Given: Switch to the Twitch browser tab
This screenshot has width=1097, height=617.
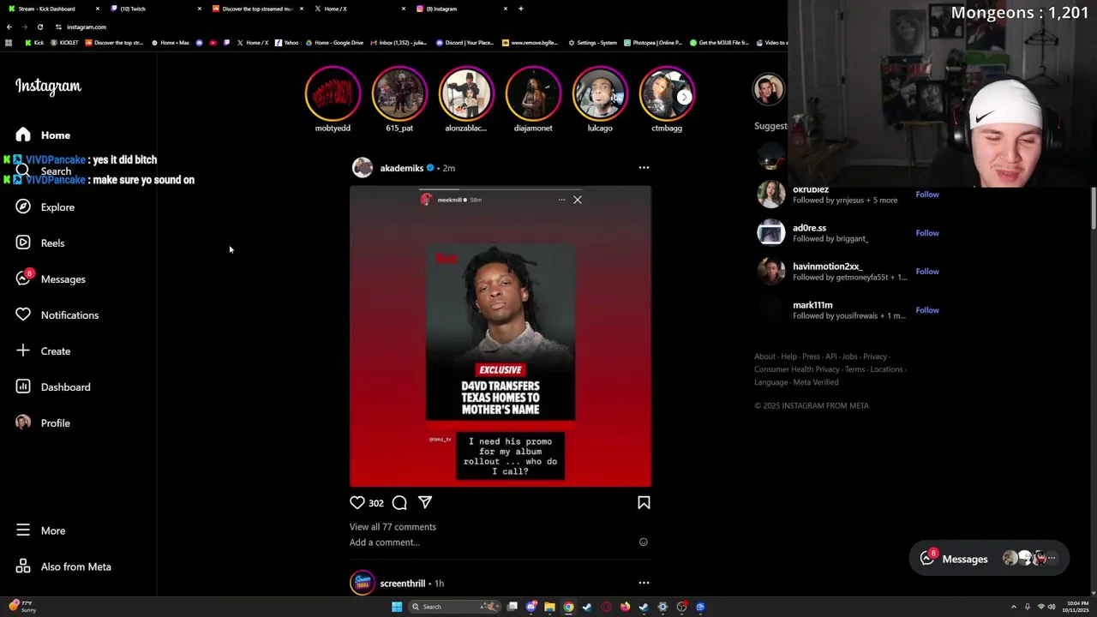Looking at the screenshot, I should coord(154,9).
